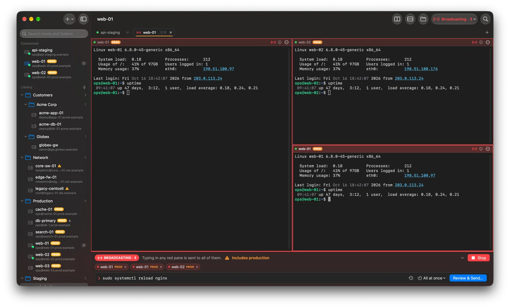Screen dimensions: 510x308
Task: Click the Includes production warning
Action: [247, 258]
